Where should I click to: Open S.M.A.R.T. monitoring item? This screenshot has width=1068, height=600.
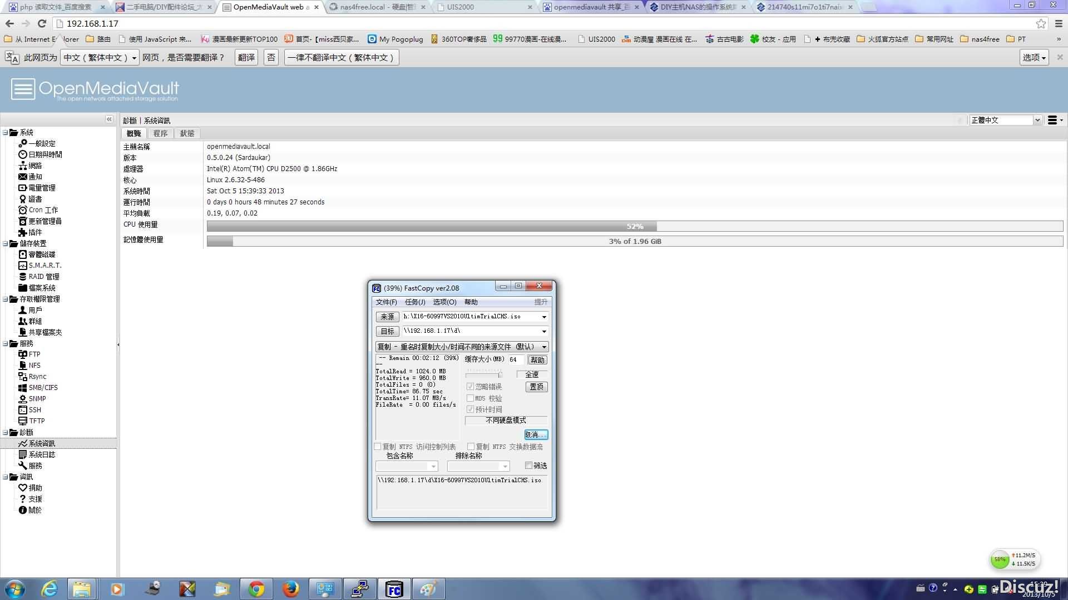40,266
